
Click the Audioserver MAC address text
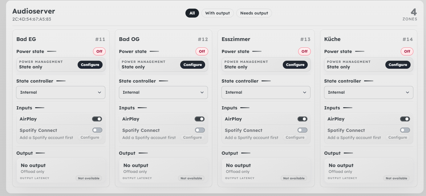(x=31, y=19)
